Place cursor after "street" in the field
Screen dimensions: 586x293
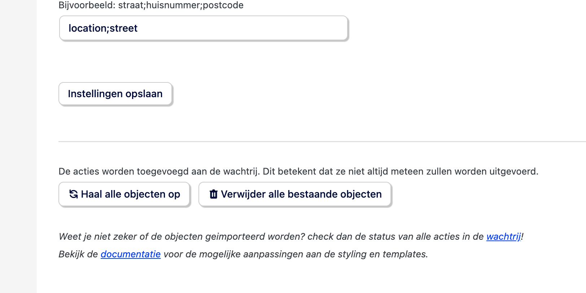tap(138, 28)
